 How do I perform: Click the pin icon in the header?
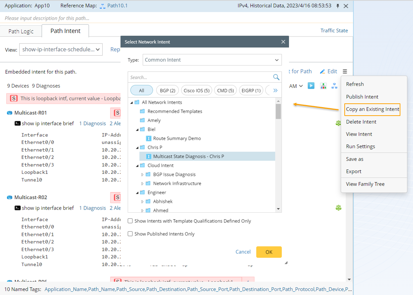tap(338, 6)
